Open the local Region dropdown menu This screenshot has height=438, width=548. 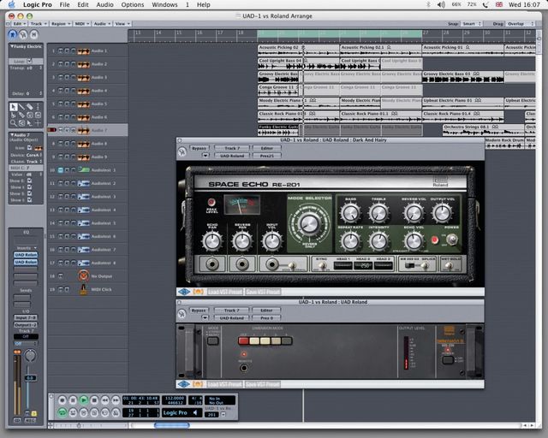click(61, 24)
